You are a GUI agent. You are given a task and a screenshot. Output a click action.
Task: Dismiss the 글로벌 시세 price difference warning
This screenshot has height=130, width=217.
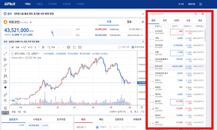click(x=143, y=42)
